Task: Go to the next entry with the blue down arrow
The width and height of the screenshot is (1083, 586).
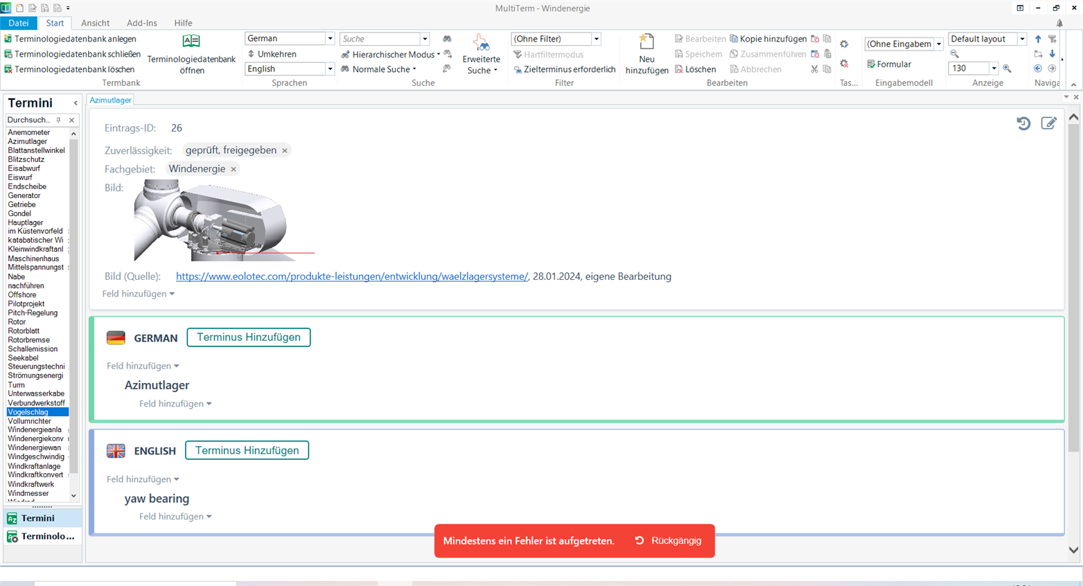Action: 1052,54
